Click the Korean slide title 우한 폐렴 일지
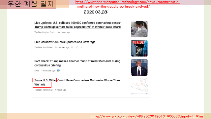This screenshot has width=211, height=119. click(x=31, y=4)
